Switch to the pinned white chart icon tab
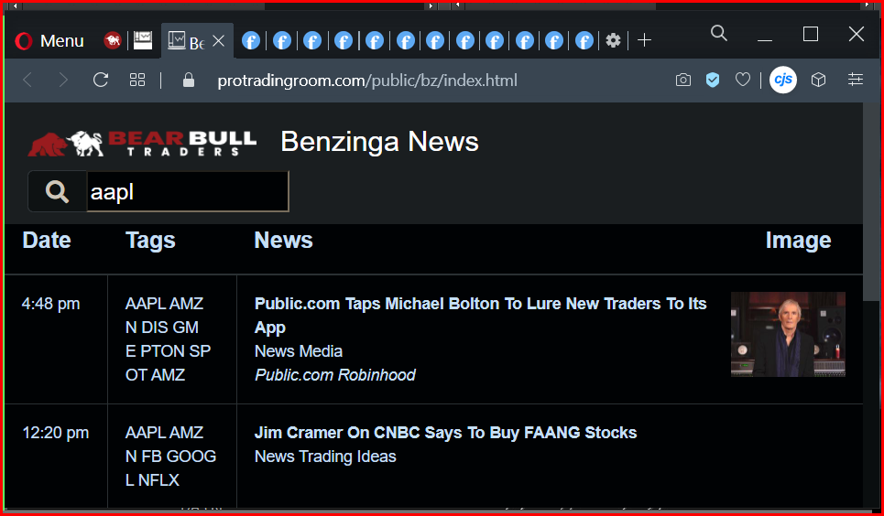The width and height of the screenshot is (884, 516). 143,40
